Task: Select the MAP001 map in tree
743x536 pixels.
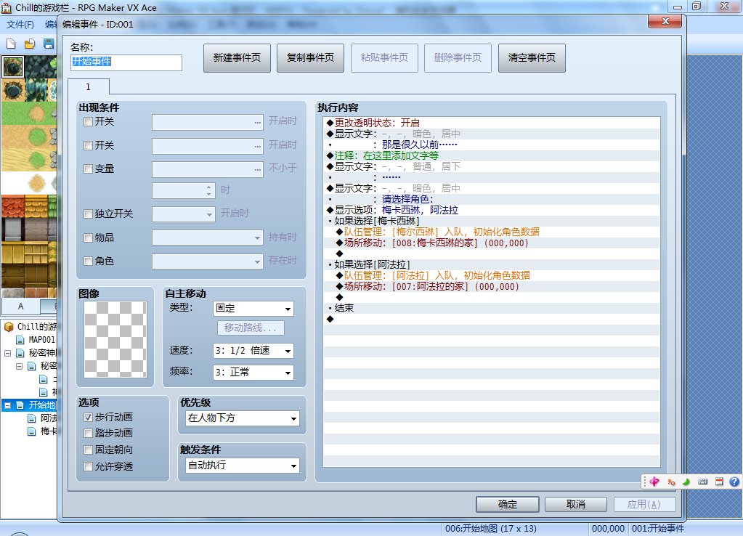Action: pos(41,340)
